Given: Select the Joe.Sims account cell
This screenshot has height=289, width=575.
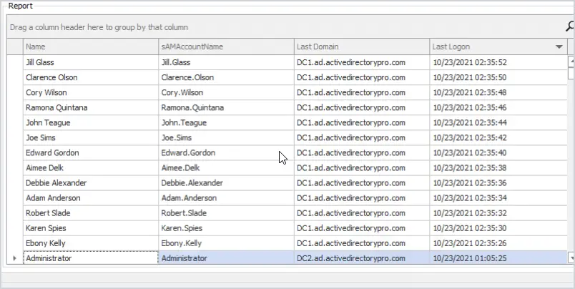Looking at the screenshot, I should click(x=226, y=137).
